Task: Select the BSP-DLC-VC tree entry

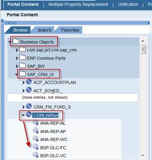Action: pos(53,156)
